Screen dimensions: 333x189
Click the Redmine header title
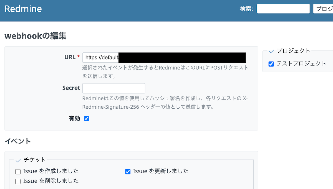coord(23,9)
